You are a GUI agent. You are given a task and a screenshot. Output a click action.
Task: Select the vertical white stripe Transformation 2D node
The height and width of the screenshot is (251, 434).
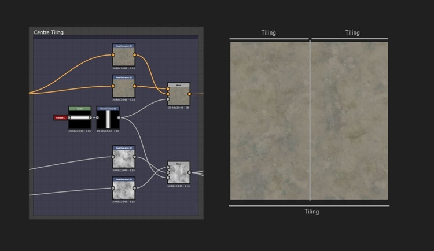[108, 117]
